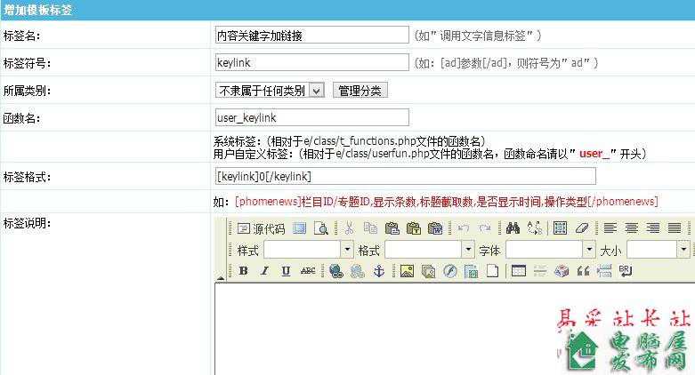Open the 大小 size dropdown
The image size is (695, 375).
pyautogui.click(x=659, y=250)
